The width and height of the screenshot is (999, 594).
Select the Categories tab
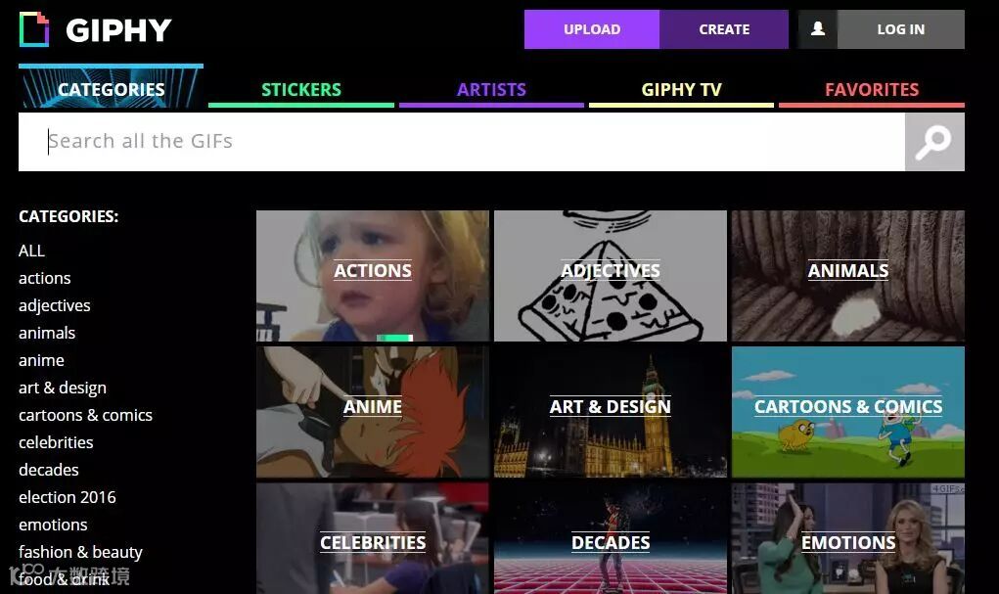click(111, 87)
